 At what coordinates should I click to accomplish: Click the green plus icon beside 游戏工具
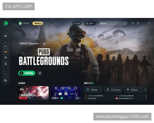[x=93, y=83]
